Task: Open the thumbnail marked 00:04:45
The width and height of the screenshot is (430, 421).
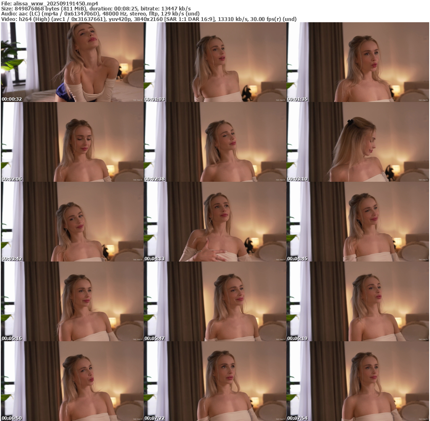Action: 358,222
